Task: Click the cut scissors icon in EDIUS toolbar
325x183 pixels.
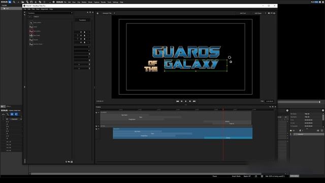Action: coord(36,2)
